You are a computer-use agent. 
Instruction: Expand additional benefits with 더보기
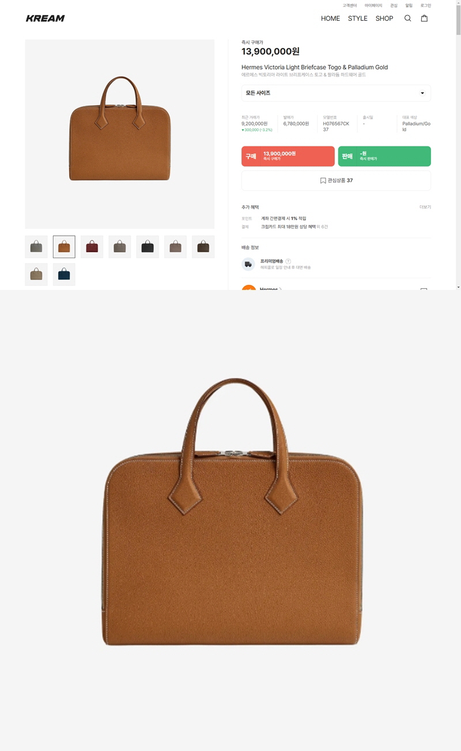coord(425,207)
